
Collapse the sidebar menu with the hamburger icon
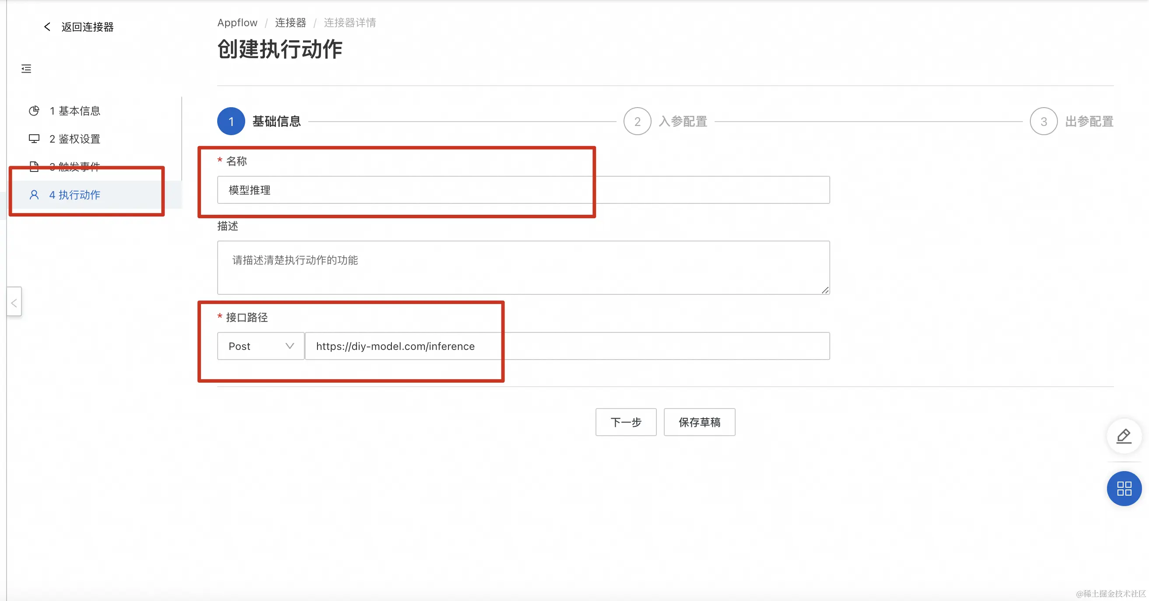[26, 69]
